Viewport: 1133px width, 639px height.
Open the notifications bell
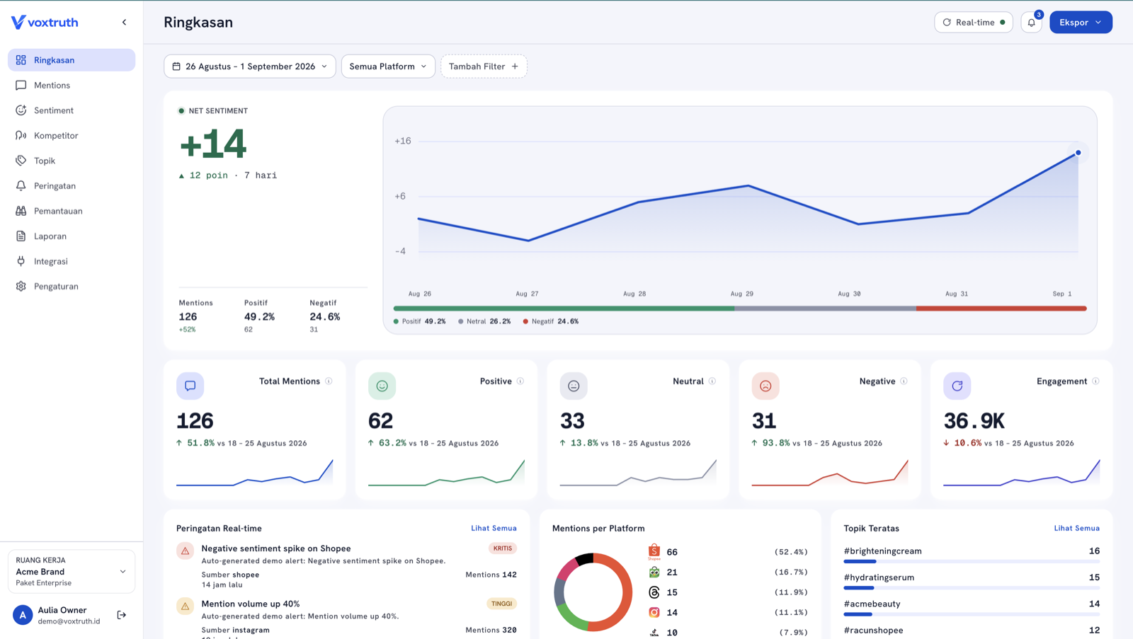coord(1032,22)
